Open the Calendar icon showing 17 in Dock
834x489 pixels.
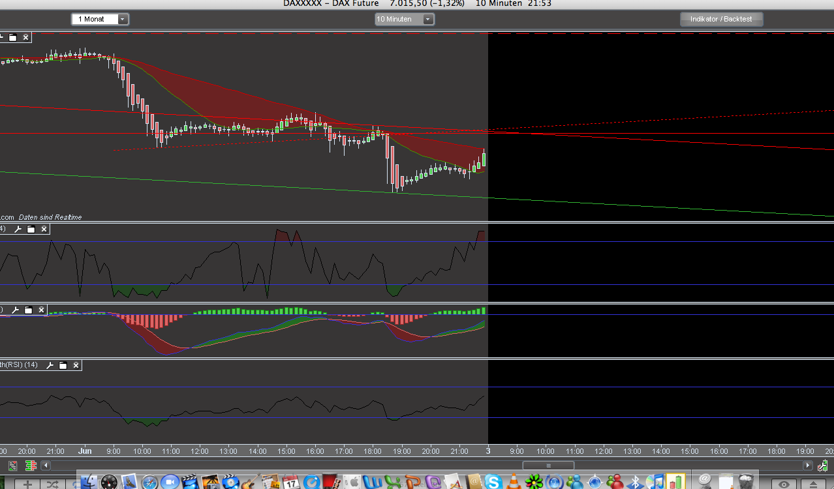pos(291,482)
